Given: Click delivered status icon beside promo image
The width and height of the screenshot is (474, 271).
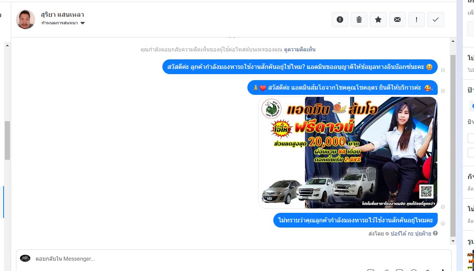Looking at the screenshot, I should (443, 207).
